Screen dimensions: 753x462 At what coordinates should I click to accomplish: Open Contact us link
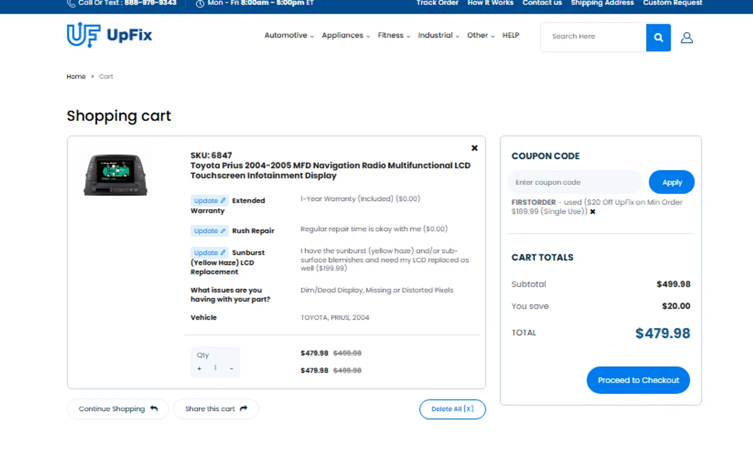point(542,3)
